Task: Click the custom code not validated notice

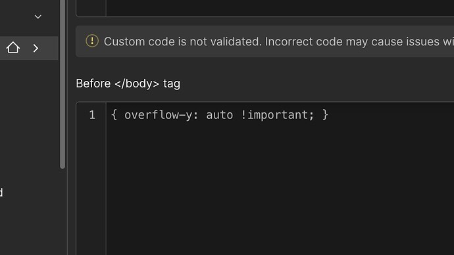Action: [265, 41]
